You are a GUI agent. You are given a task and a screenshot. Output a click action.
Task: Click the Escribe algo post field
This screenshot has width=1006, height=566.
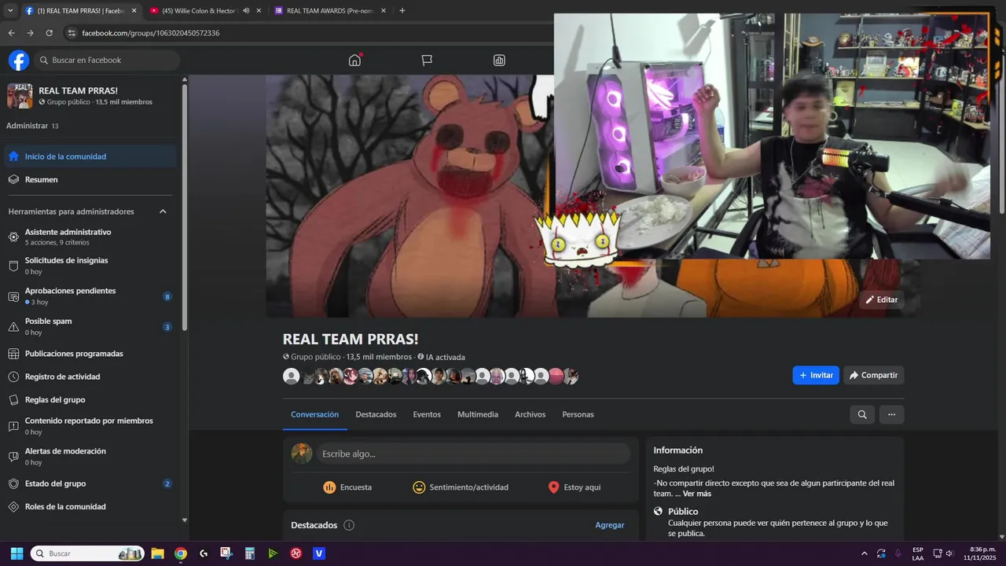coord(474,454)
